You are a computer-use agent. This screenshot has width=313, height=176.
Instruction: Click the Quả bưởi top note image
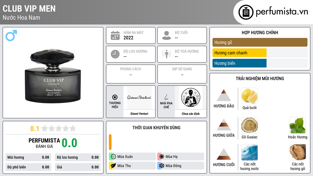click(249, 96)
